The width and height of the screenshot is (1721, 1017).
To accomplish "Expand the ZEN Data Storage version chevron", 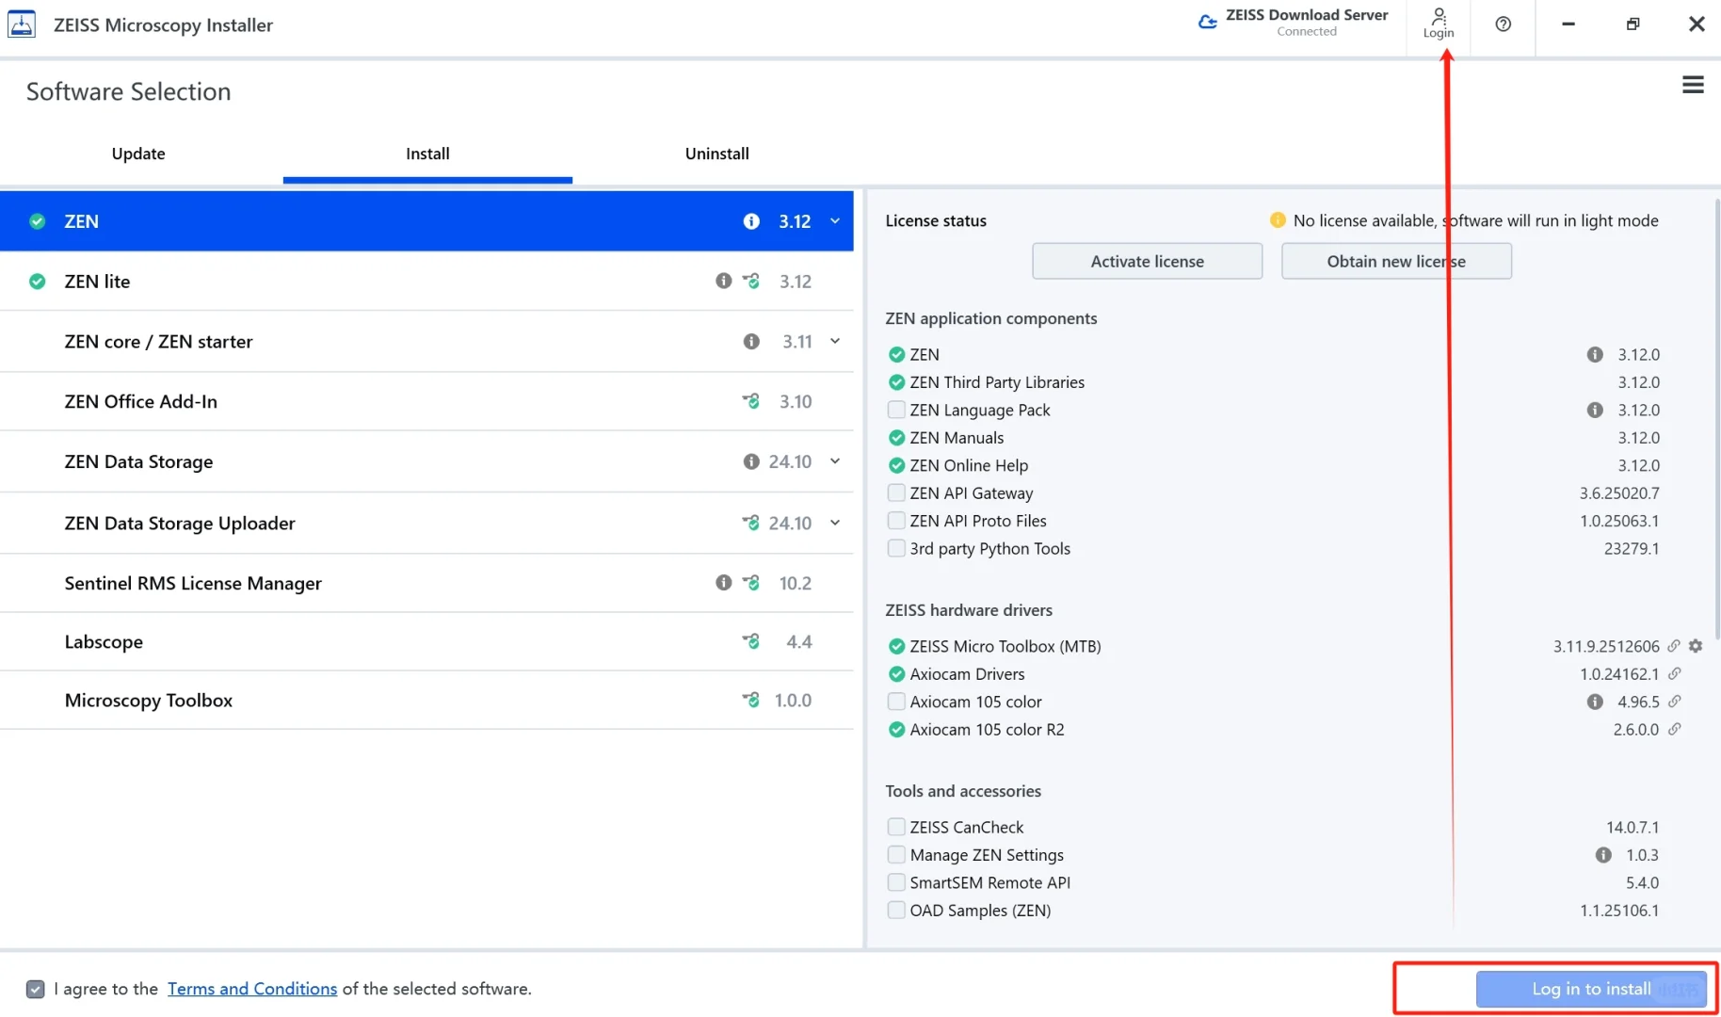I will pos(835,461).
